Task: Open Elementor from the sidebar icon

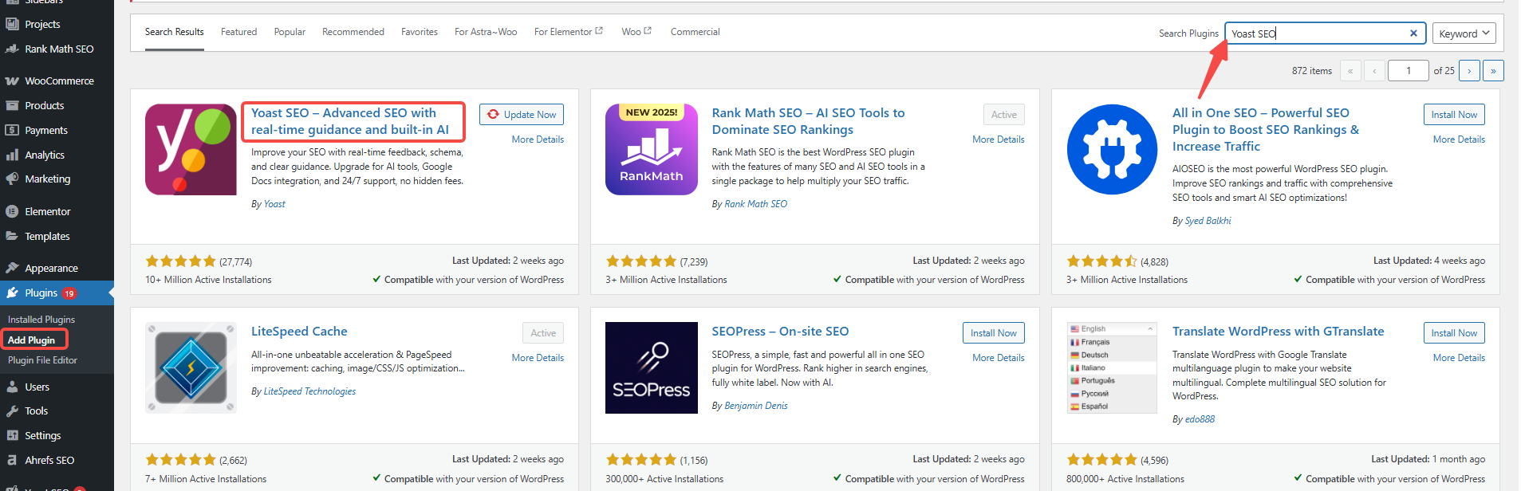Action: pyautogui.click(x=12, y=212)
